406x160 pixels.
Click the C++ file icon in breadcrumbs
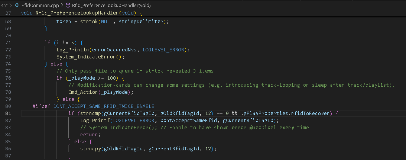pos(17,5)
